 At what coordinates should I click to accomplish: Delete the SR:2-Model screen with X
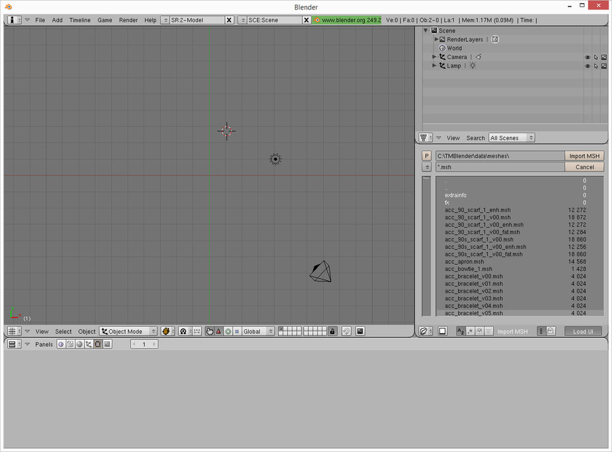229,20
